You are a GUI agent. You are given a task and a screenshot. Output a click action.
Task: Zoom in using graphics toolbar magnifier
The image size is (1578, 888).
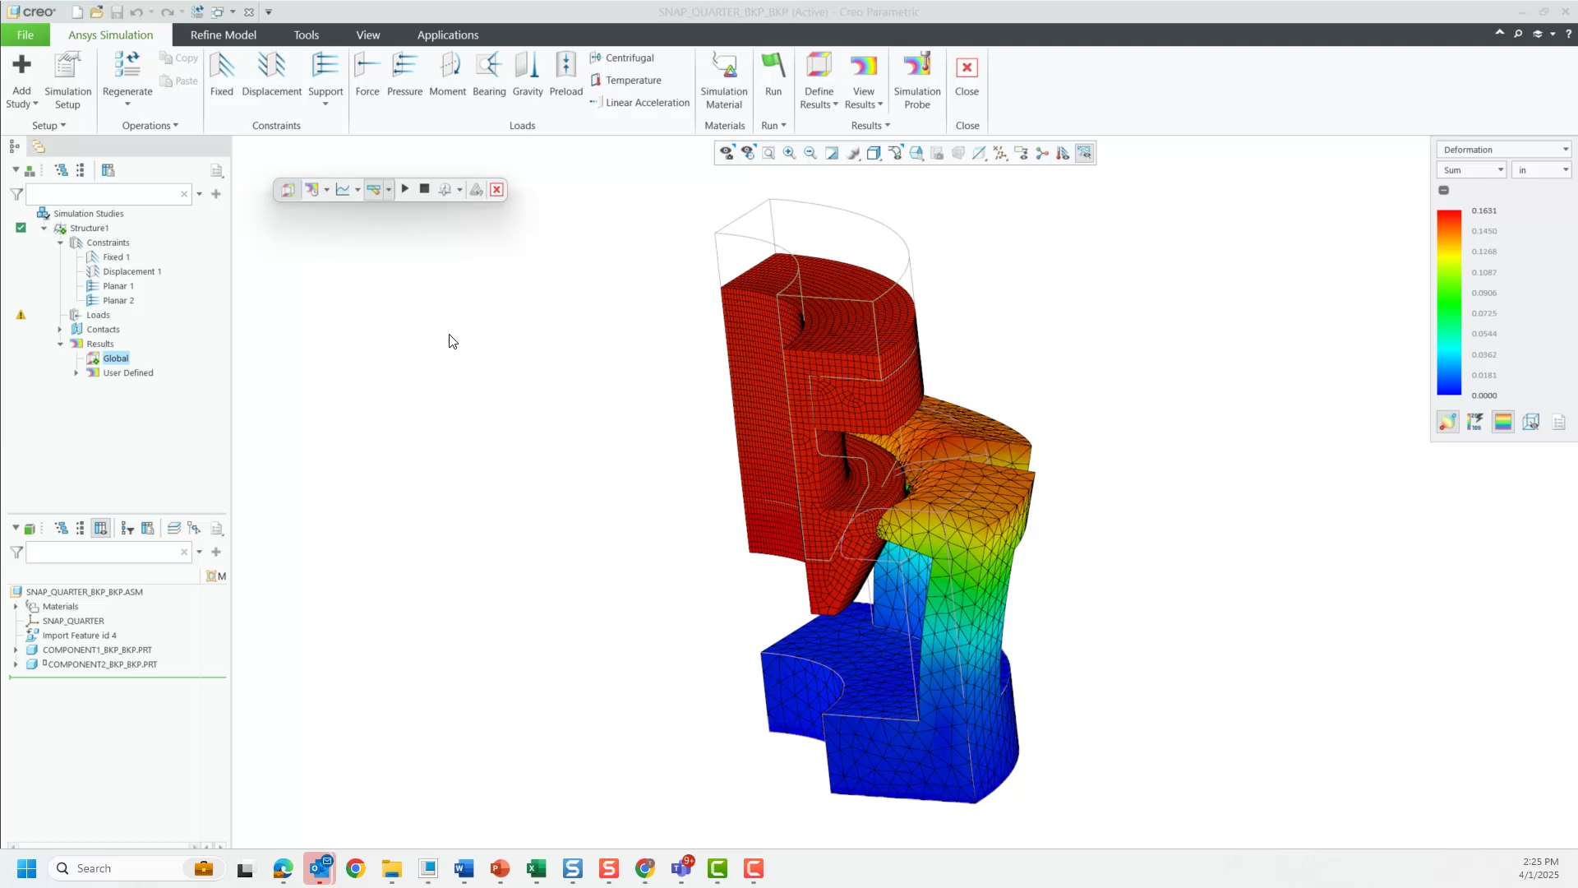789,153
